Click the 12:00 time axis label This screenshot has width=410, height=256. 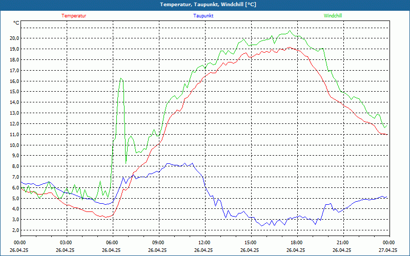coord(203,243)
